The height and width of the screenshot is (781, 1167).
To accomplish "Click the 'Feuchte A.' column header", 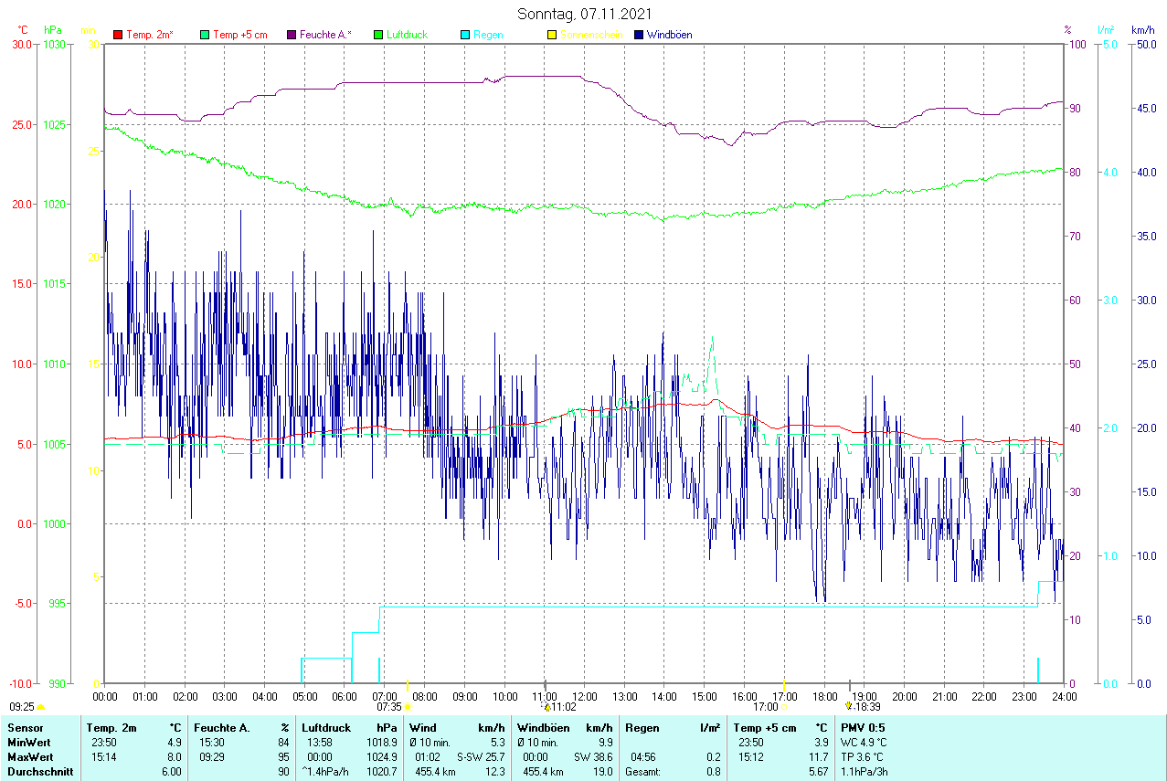I will [221, 728].
